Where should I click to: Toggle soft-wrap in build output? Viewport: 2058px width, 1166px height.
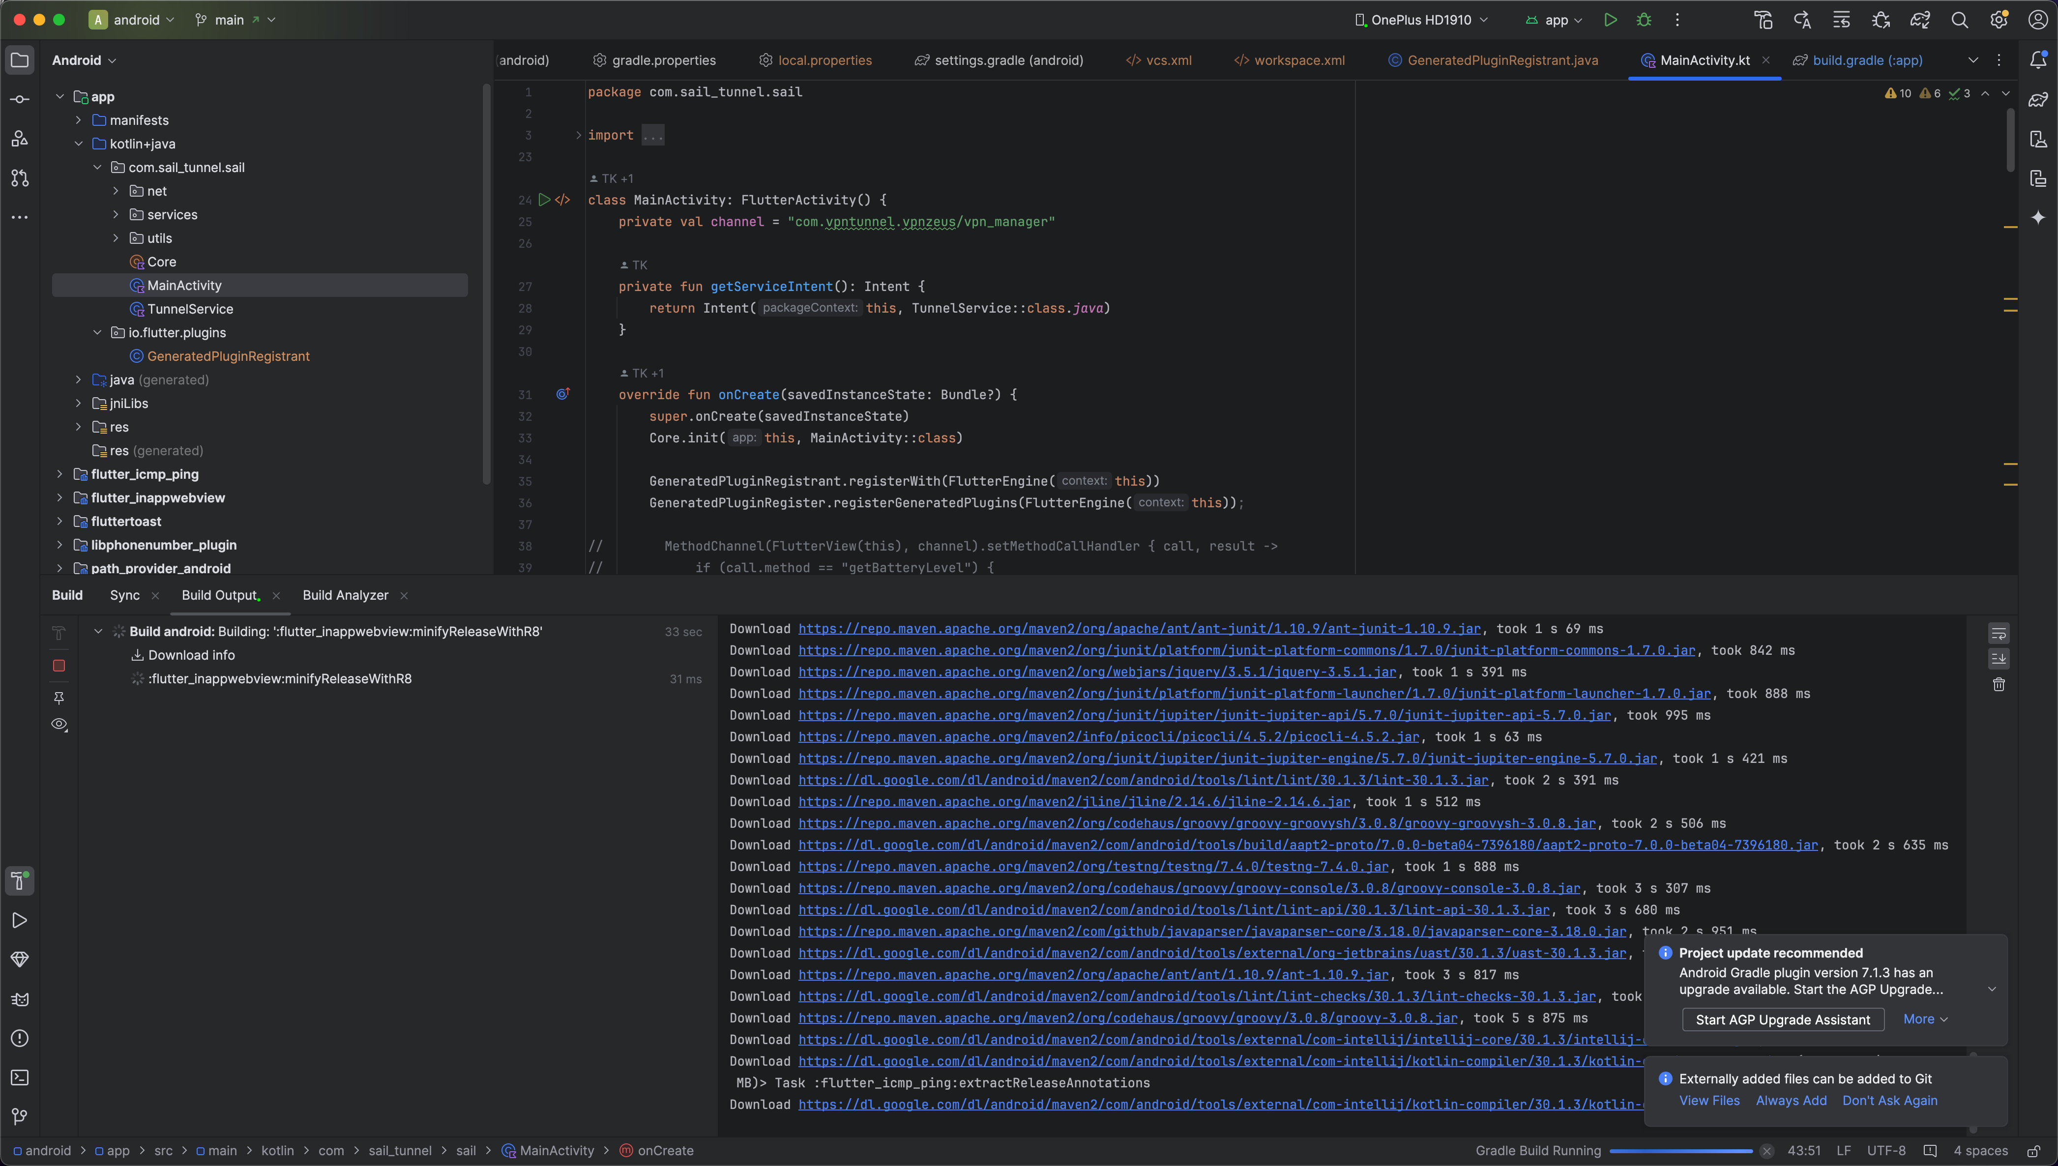(x=1999, y=634)
